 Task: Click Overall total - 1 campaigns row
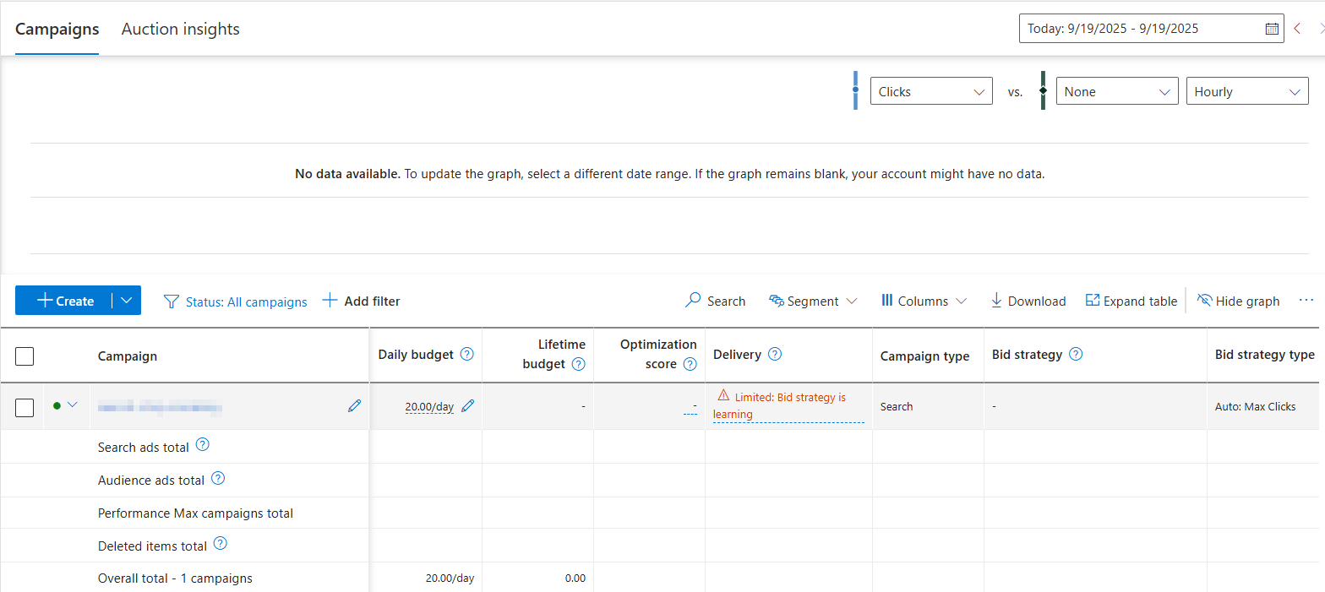coord(175,578)
